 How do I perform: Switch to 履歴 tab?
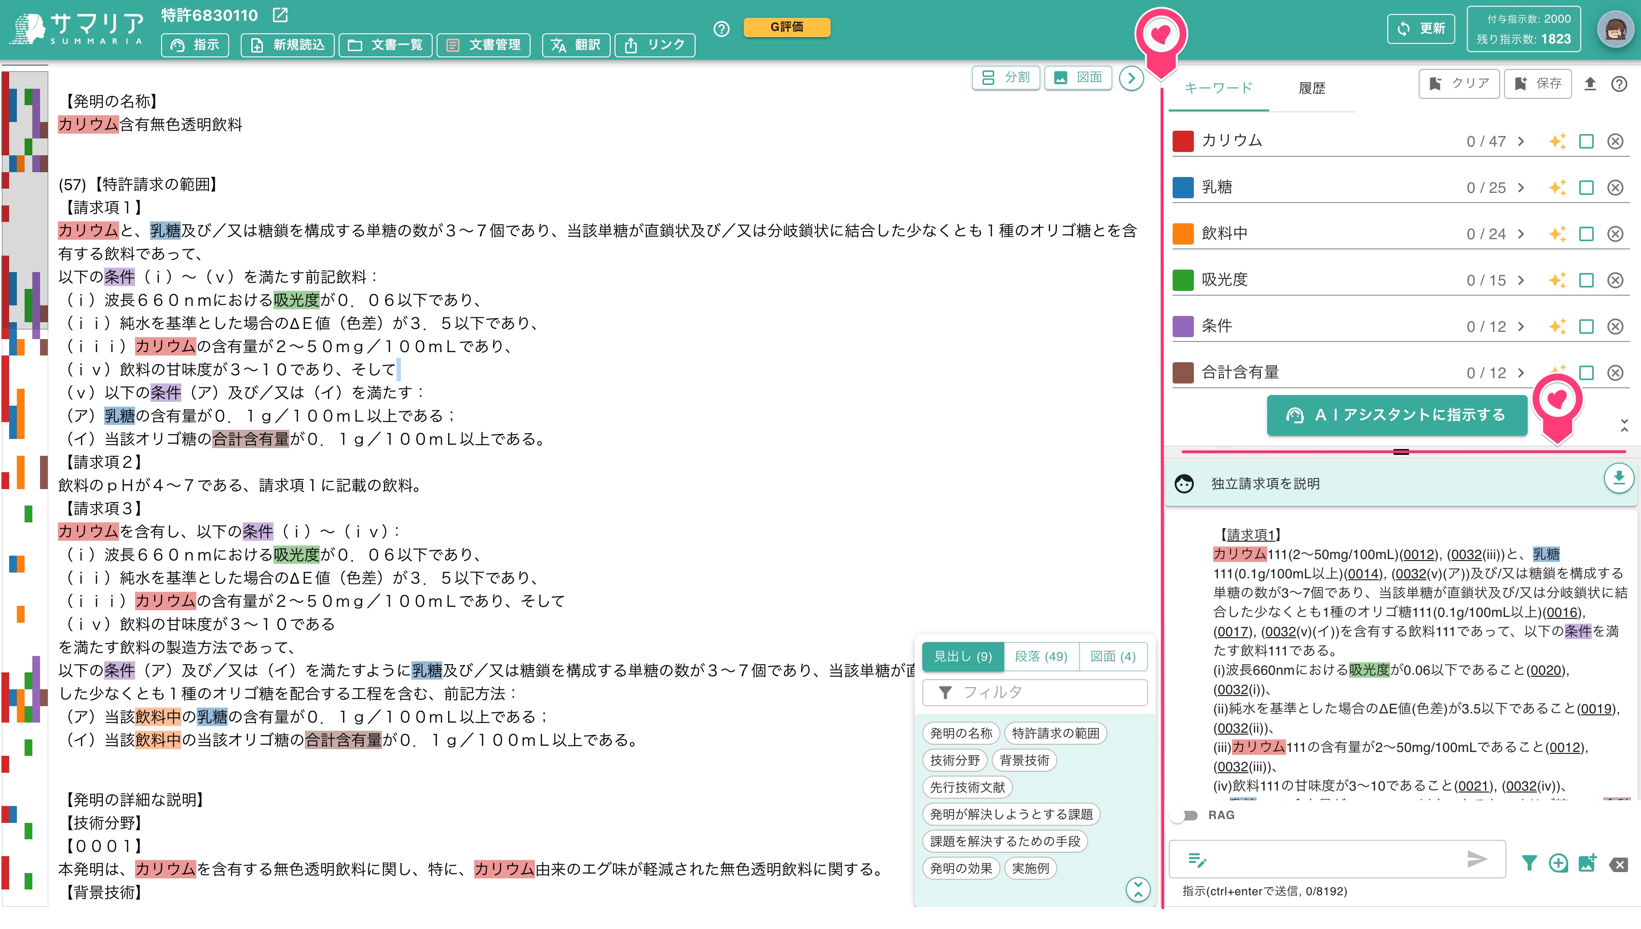[x=1312, y=88]
